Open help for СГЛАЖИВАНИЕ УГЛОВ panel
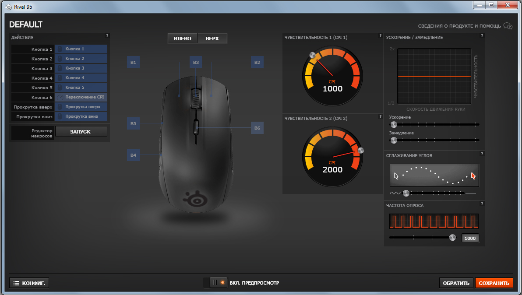The image size is (522, 295). [482, 154]
